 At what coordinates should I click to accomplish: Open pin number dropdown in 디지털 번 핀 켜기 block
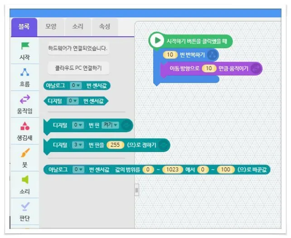click(78, 125)
